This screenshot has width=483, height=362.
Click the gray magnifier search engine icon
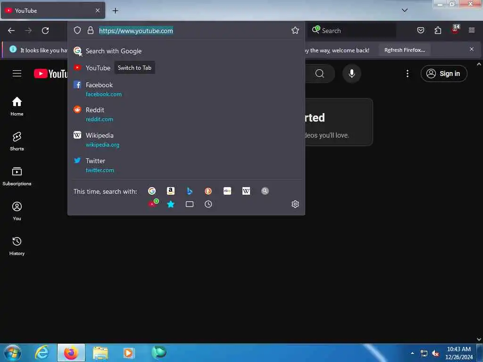coord(265,191)
